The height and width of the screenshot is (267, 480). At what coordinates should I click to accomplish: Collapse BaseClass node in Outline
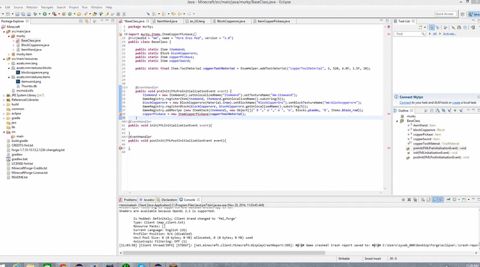[397, 121]
